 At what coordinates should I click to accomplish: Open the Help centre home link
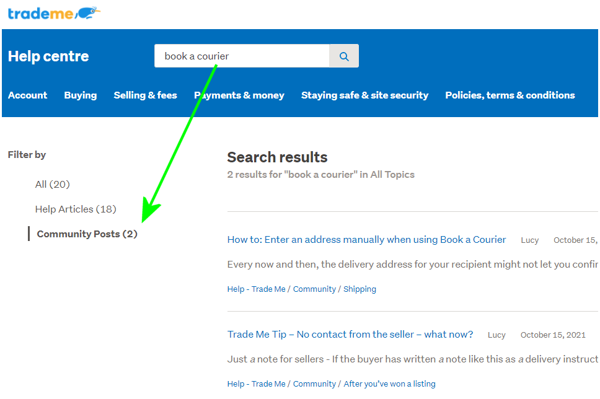tap(48, 56)
